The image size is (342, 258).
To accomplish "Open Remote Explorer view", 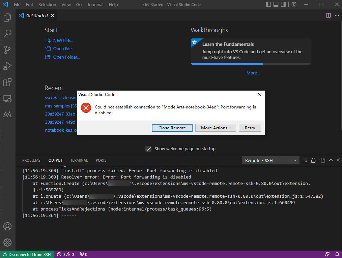I will tap(7, 99).
